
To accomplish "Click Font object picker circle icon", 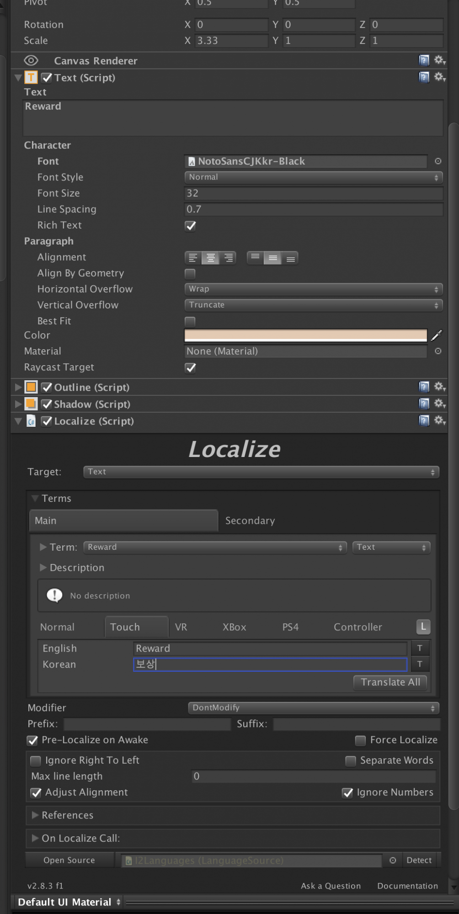I will [438, 161].
